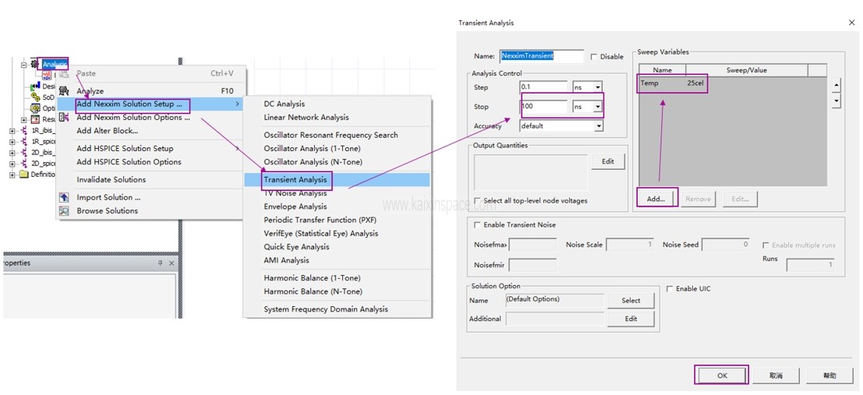Click the sweep list scroll up arrow
The height and width of the screenshot is (395, 863).
click(836, 86)
